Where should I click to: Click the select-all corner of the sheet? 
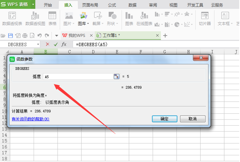(7, 52)
